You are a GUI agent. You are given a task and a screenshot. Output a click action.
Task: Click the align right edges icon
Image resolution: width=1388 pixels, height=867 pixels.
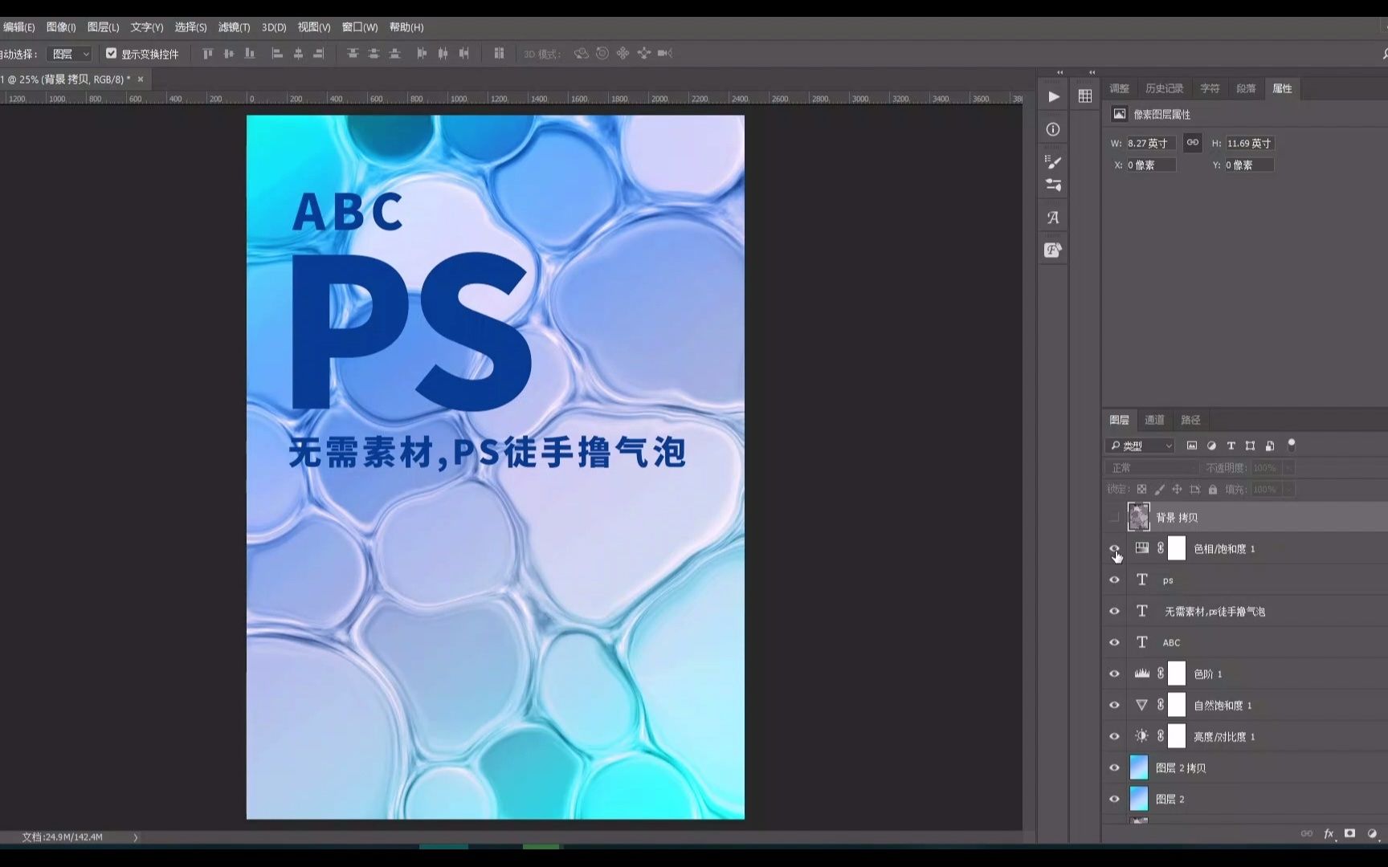pyautogui.click(x=319, y=54)
